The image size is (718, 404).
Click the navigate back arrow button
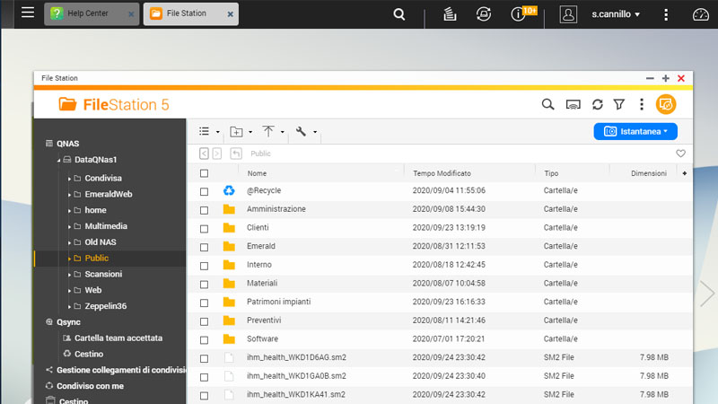coord(205,154)
